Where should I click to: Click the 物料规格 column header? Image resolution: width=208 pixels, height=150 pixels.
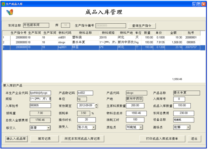[108, 33]
